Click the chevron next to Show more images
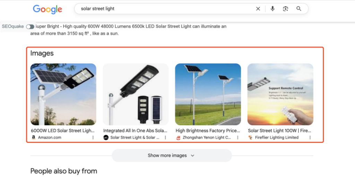 click(x=193, y=155)
